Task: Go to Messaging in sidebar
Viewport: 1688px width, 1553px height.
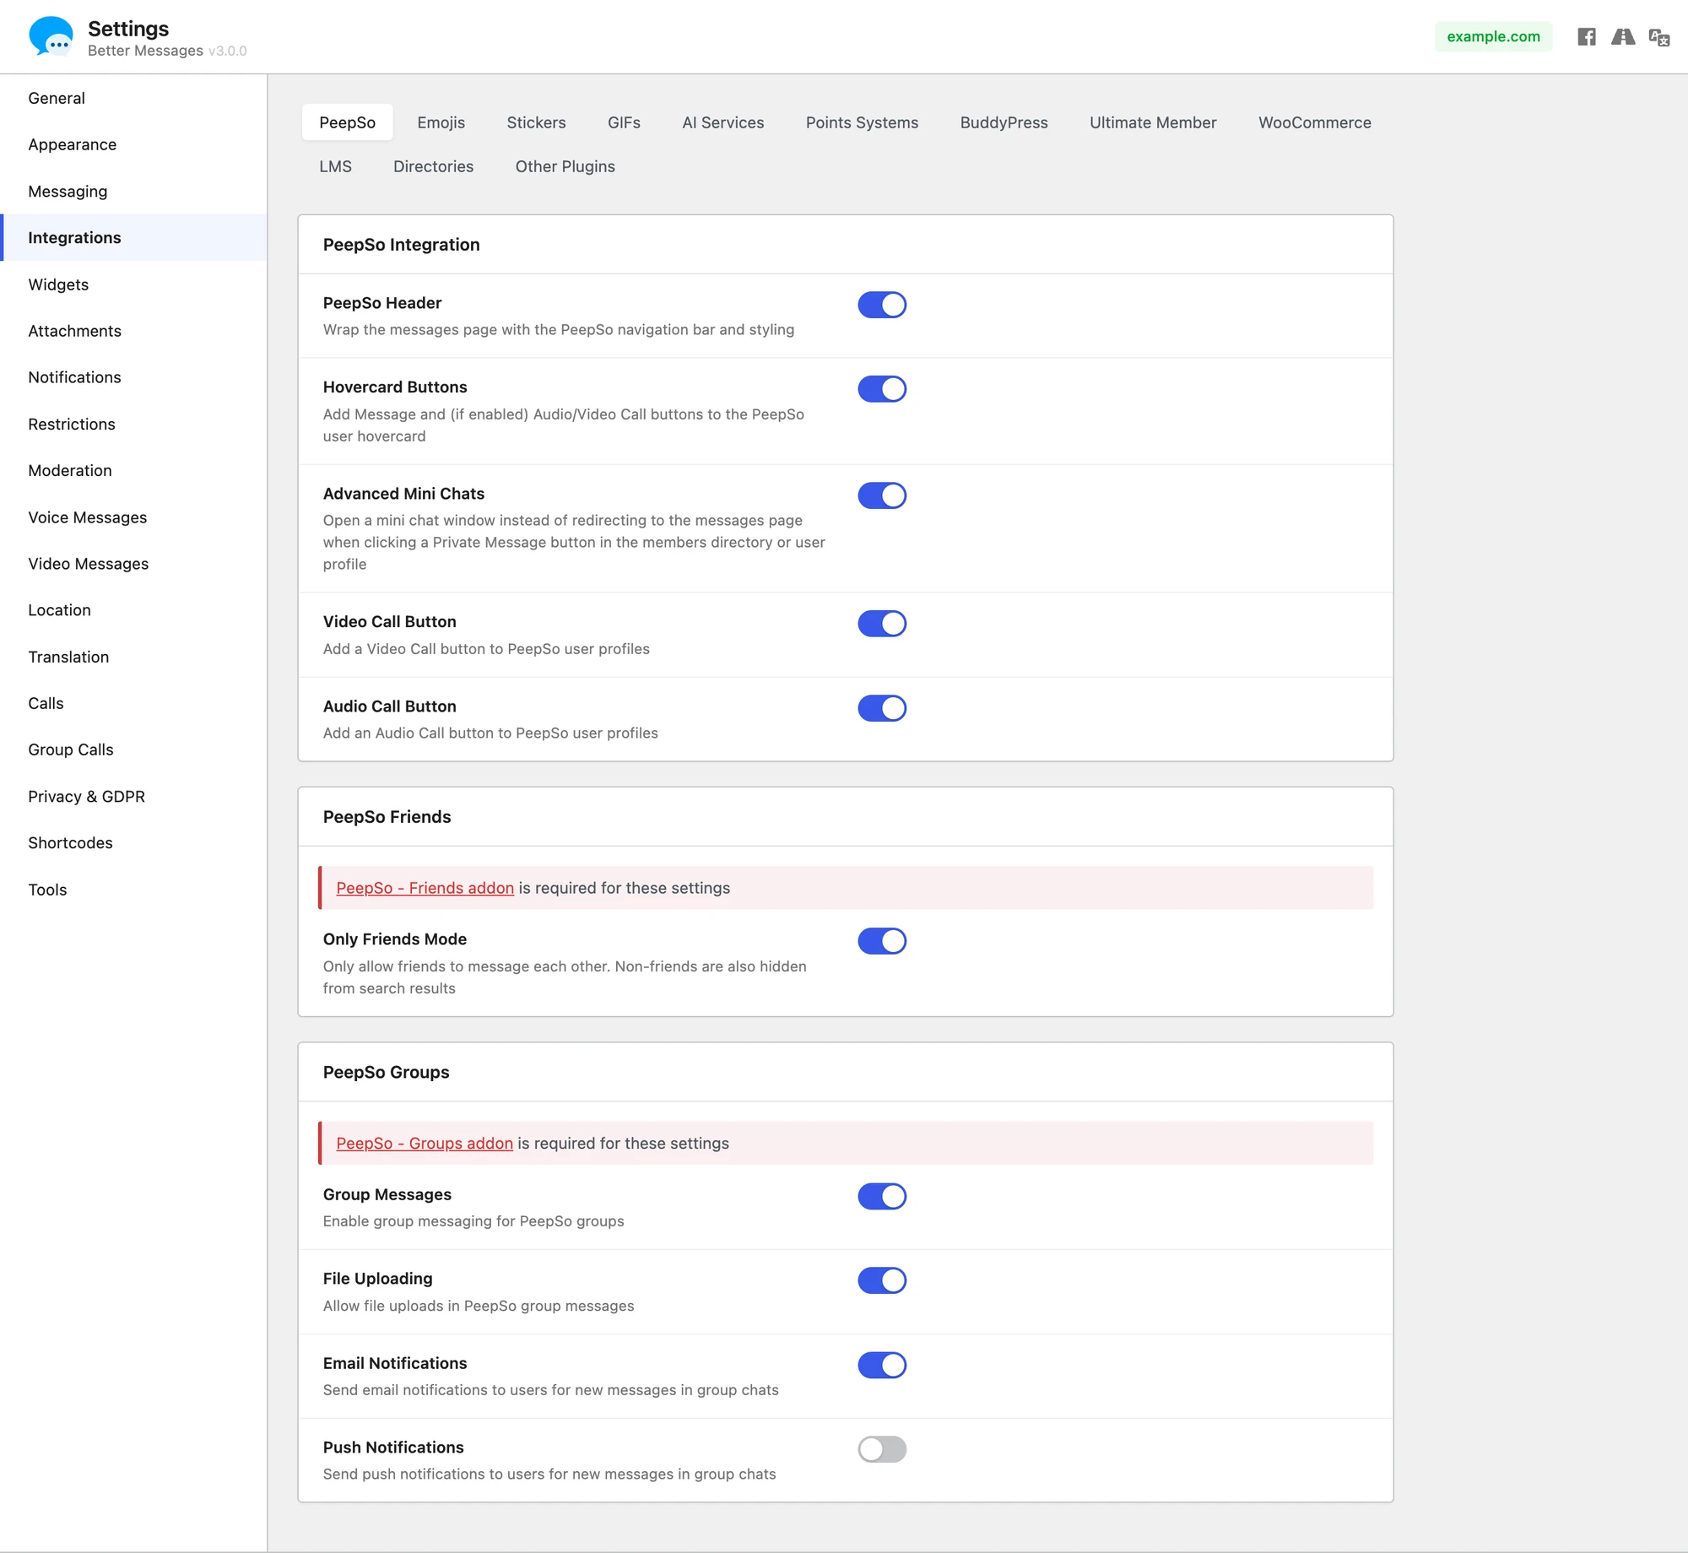Action: [x=133, y=192]
